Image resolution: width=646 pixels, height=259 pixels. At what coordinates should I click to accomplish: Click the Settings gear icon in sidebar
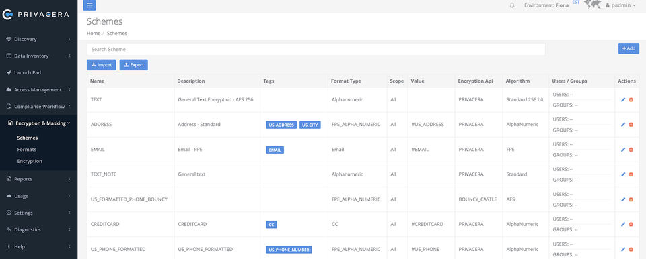tap(9, 213)
